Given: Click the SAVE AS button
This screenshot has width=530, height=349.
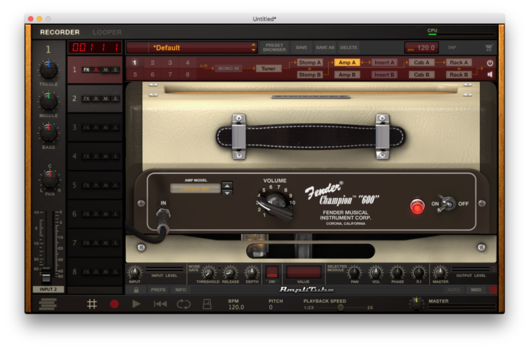Looking at the screenshot, I should 325,48.
